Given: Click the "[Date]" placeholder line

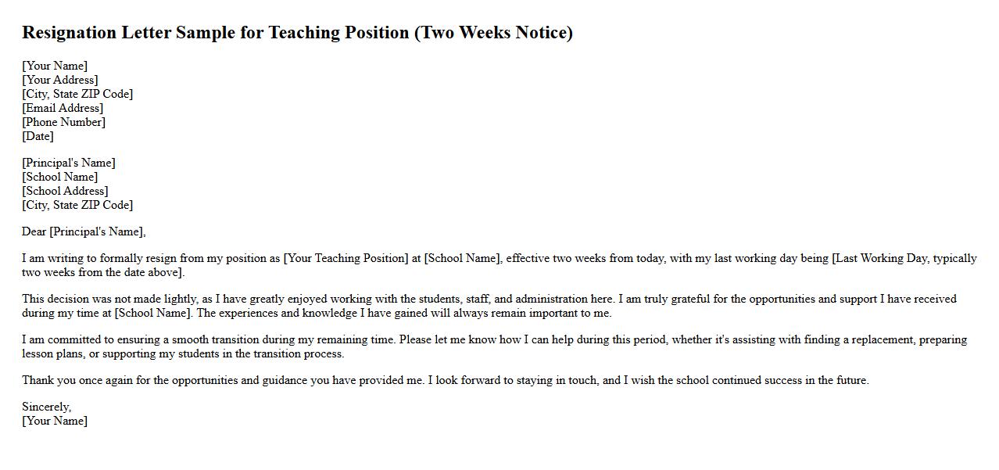Looking at the screenshot, I should [x=38, y=136].
